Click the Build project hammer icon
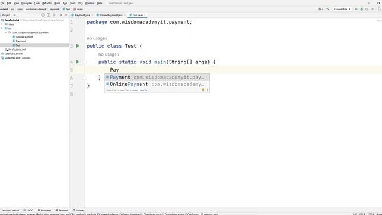Image resolution: width=382 pixels, height=215 pixels. [328, 9]
